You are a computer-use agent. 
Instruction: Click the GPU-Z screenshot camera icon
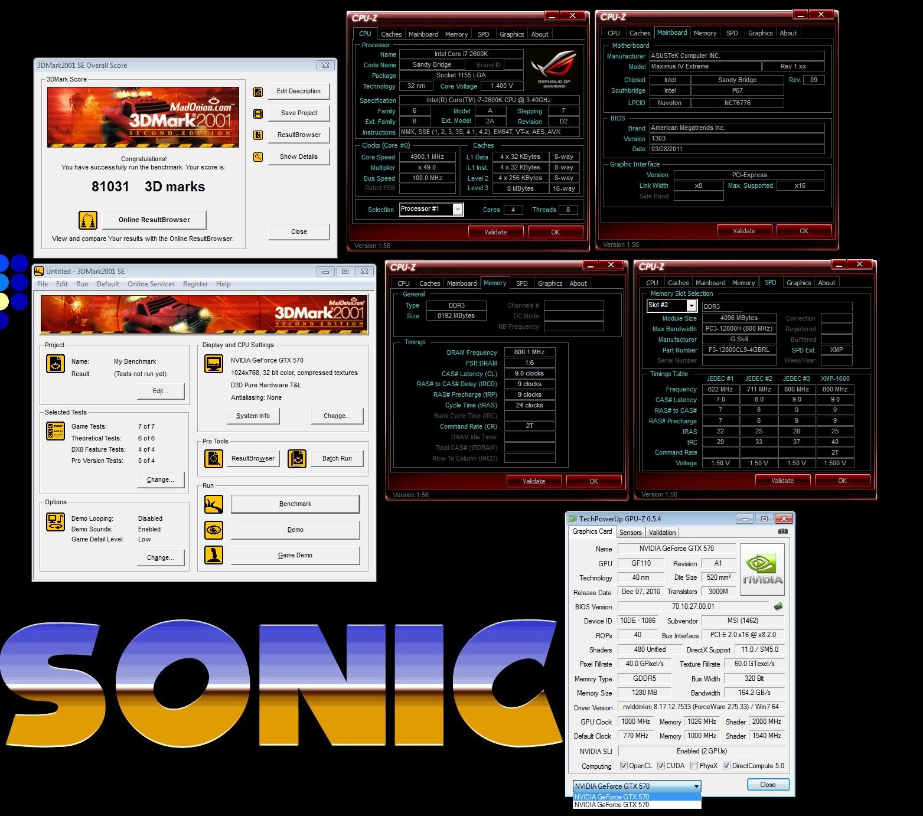pos(783,531)
